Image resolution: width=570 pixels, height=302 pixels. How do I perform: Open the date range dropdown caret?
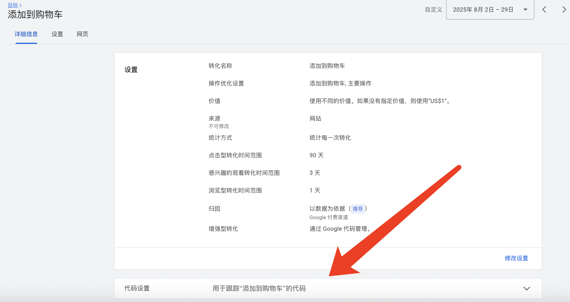point(525,10)
